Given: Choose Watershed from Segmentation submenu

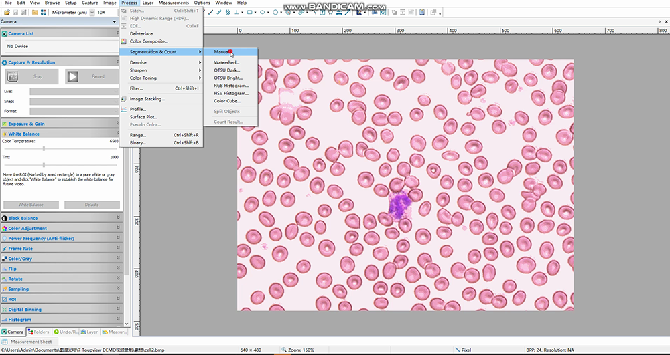Looking at the screenshot, I should click(226, 62).
